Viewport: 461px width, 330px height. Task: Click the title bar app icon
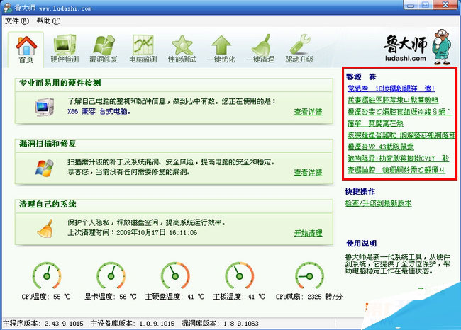click(8, 7)
